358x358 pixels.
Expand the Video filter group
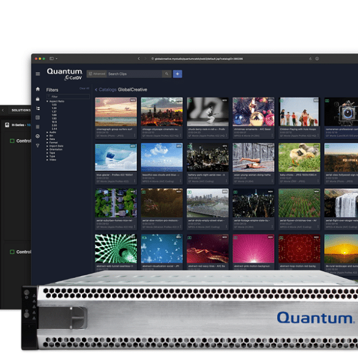pyautogui.click(x=48, y=160)
